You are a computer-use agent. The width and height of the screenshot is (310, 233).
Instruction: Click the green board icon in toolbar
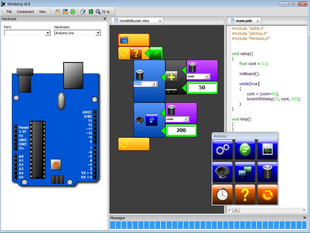[91, 12]
